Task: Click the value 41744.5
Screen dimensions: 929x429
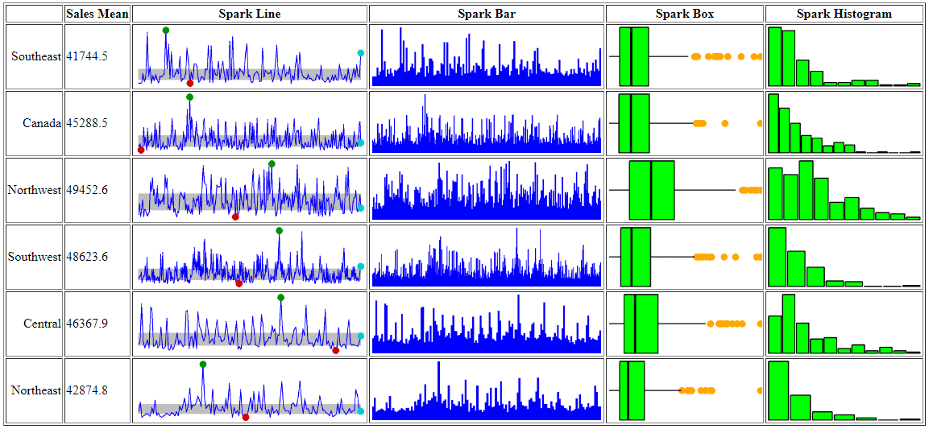Action: [87, 57]
